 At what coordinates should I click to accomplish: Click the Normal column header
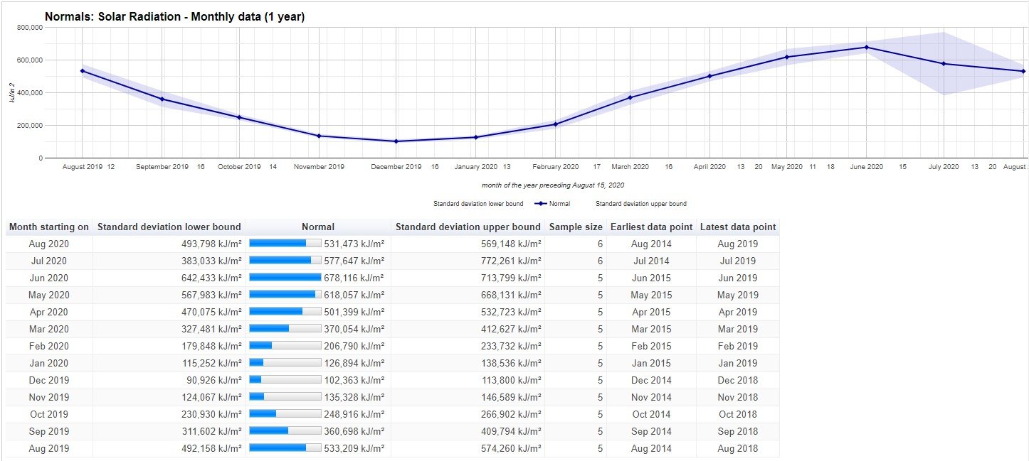[x=318, y=227]
